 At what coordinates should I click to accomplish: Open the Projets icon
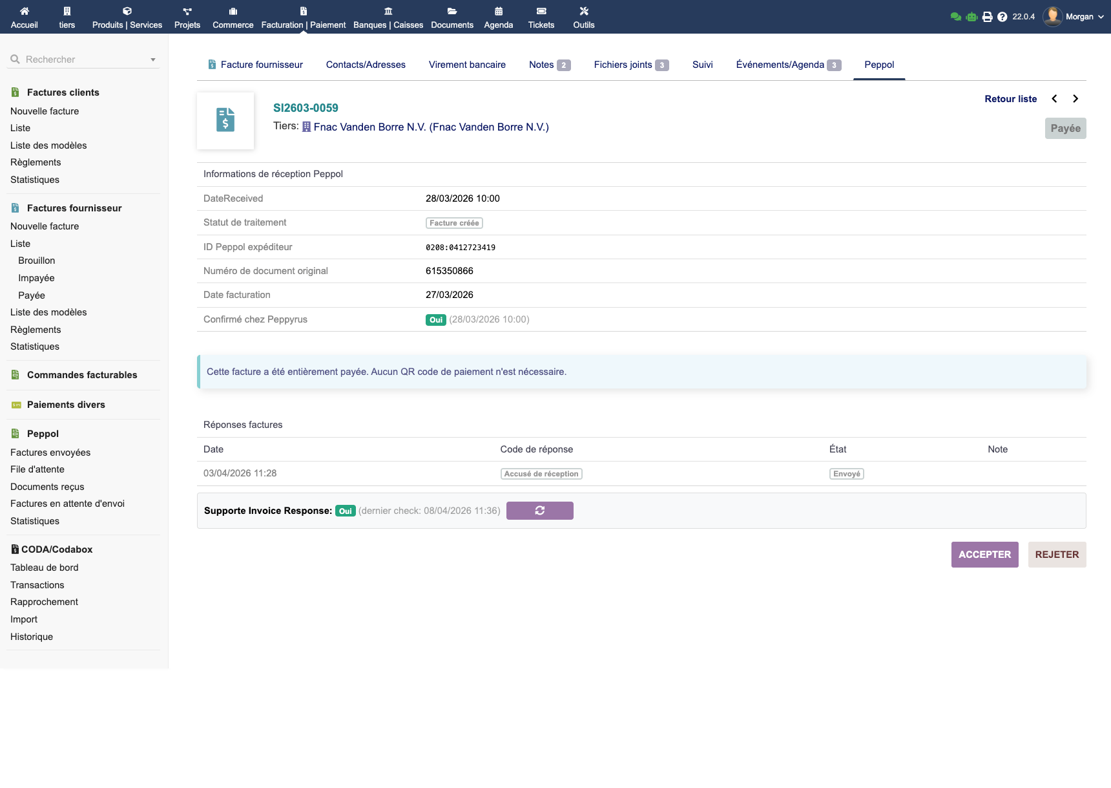(x=187, y=11)
